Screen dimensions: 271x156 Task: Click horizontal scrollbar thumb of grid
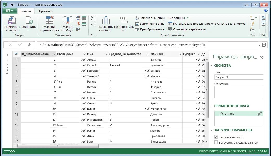[58, 146]
